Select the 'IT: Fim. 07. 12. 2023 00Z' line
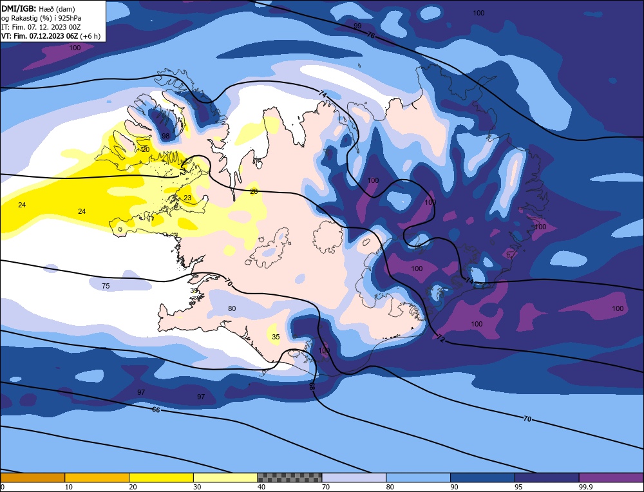644x492 pixels. tap(41, 27)
